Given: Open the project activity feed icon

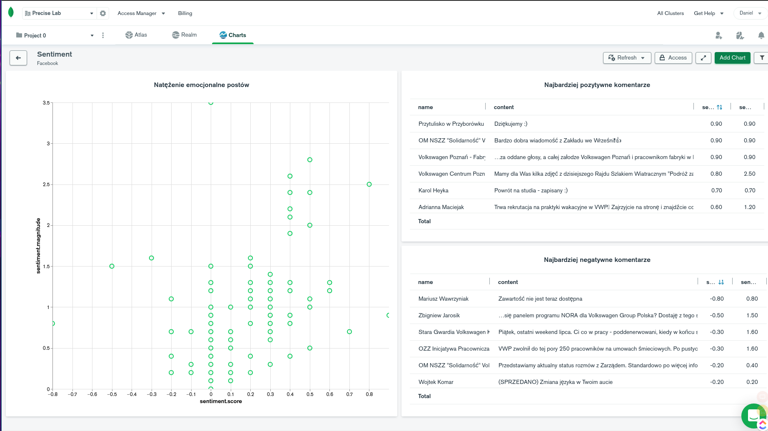Looking at the screenshot, I should 740,36.
